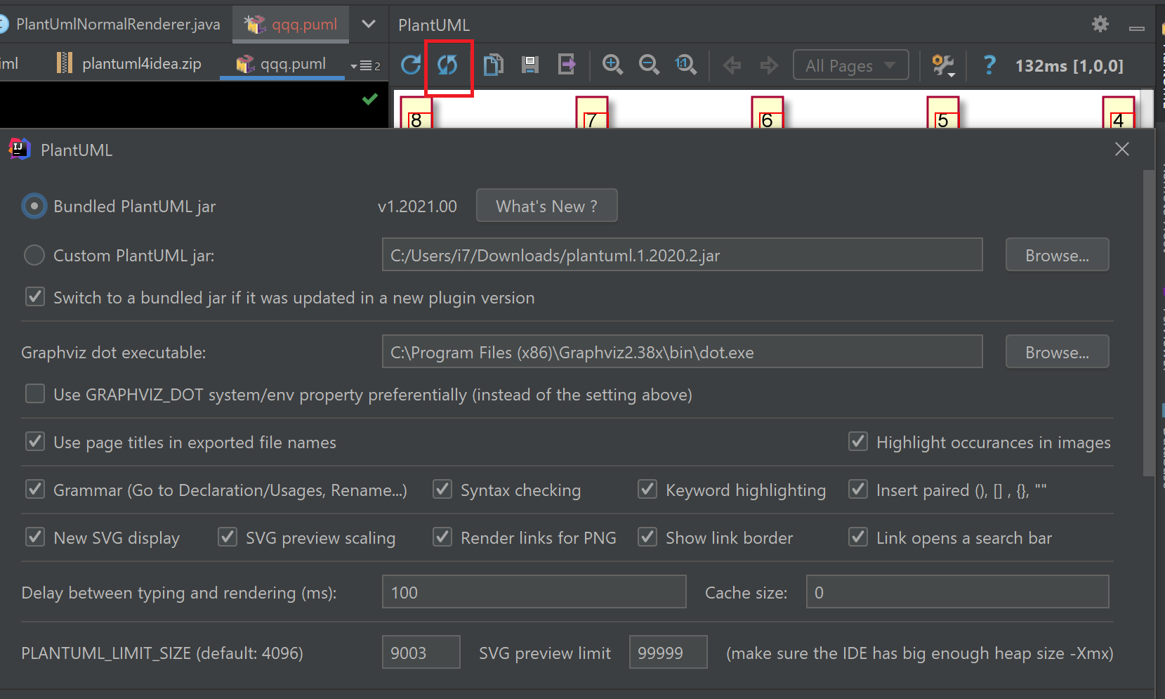Browse for a custom PlantUML jar
Screen dimensions: 1165x699
pyautogui.click(x=1057, y=254)
